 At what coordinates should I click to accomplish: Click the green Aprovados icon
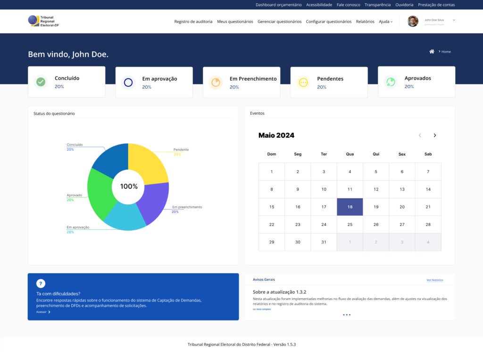point(391,82)
